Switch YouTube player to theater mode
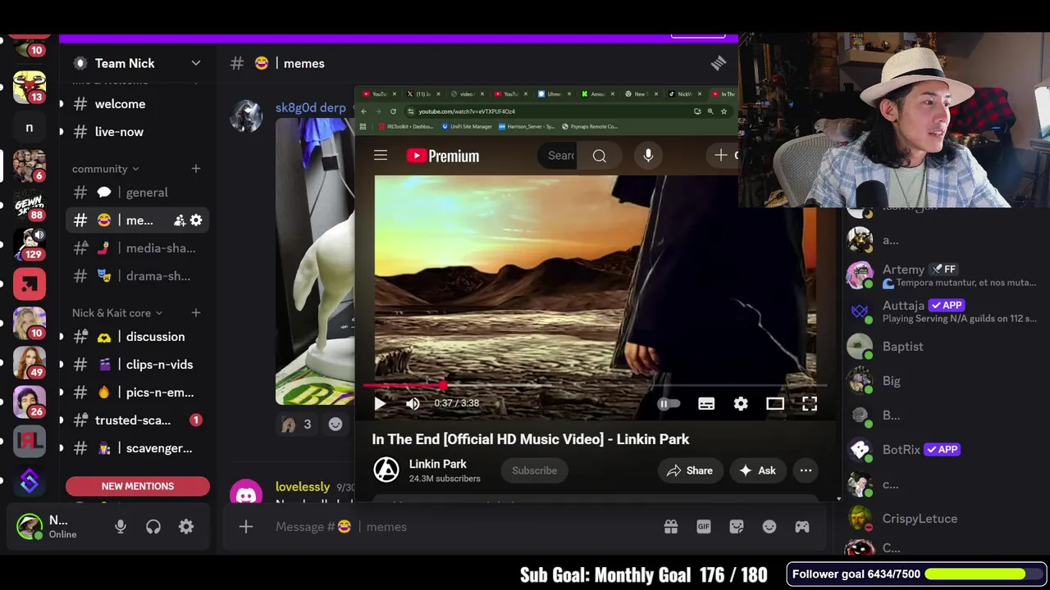Screen dimensions: 1050x590 [775, 403]
